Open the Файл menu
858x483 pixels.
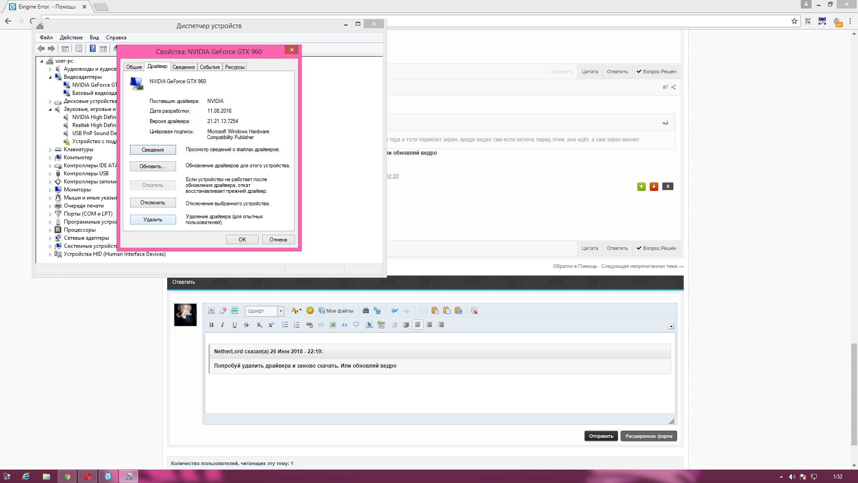46,38
